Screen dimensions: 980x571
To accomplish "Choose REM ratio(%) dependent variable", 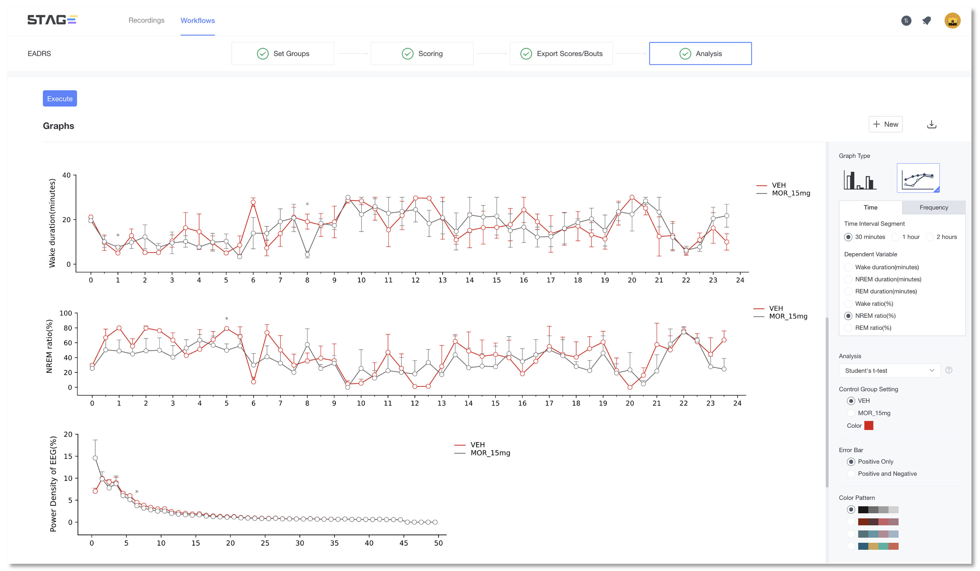I will (x=848, y=328).
